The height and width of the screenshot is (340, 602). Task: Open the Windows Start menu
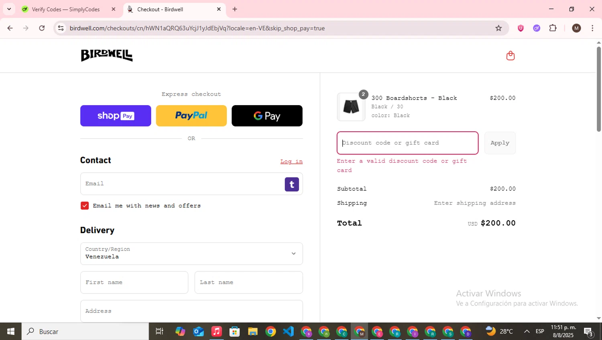pos(11,332)
